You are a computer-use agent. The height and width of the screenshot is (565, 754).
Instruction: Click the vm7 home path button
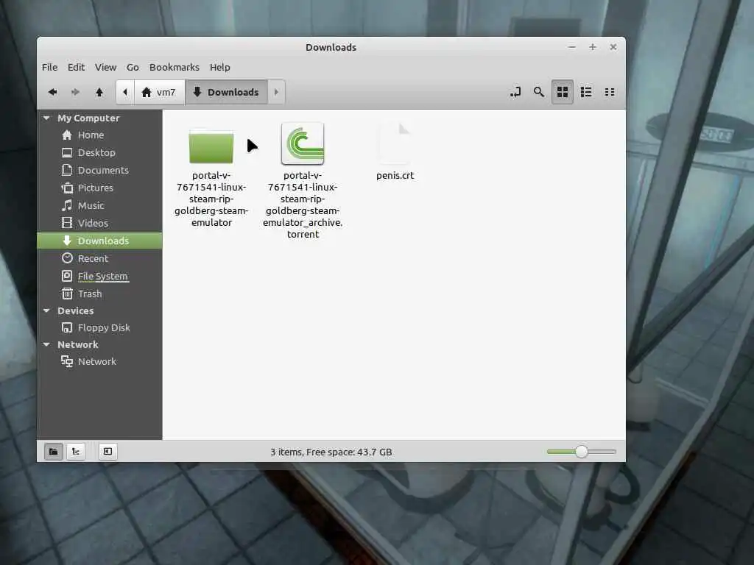159,92
